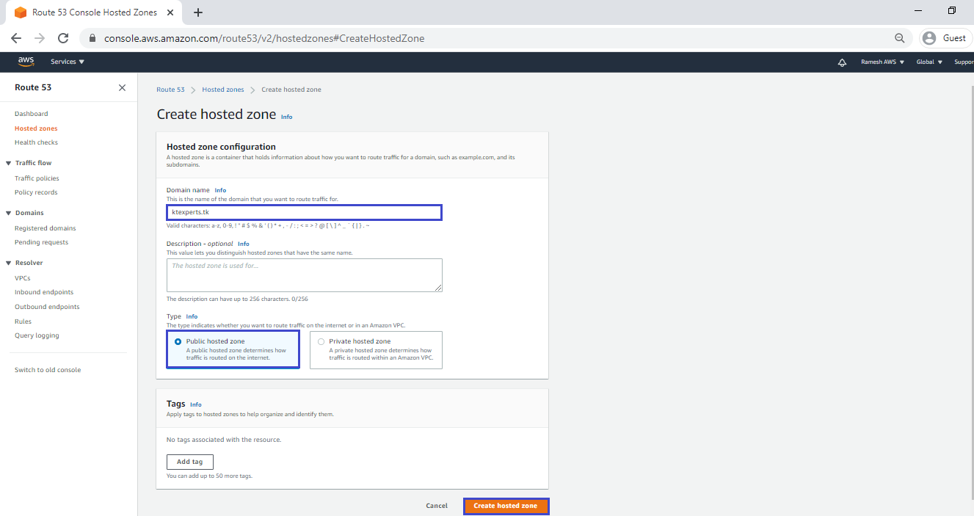Click Switch to old console link
Viewport: 974px width, 516px height.
tap(48, 370)
